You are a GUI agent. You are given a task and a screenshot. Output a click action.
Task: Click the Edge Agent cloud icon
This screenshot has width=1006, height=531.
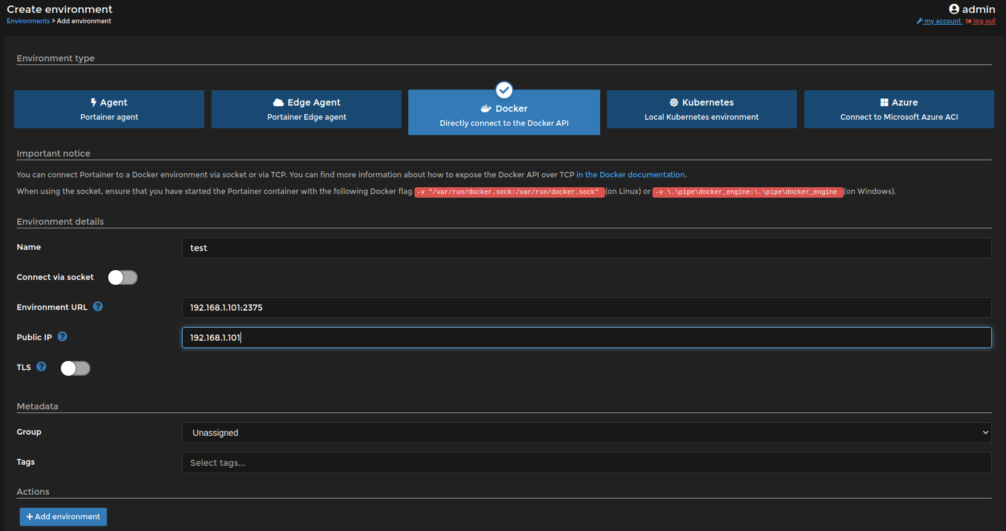point(279,103)
